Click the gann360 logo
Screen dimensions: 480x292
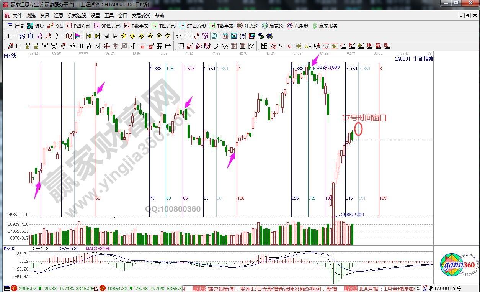[457, 265]
